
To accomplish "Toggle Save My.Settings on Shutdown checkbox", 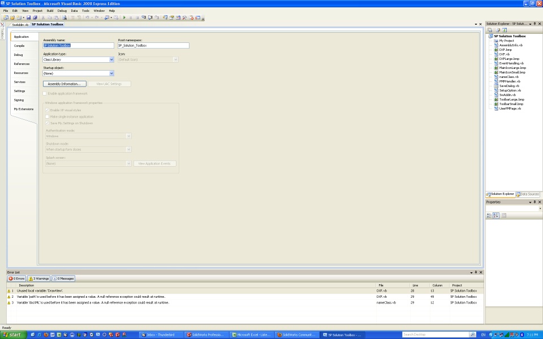I will (x=48, y=123).
